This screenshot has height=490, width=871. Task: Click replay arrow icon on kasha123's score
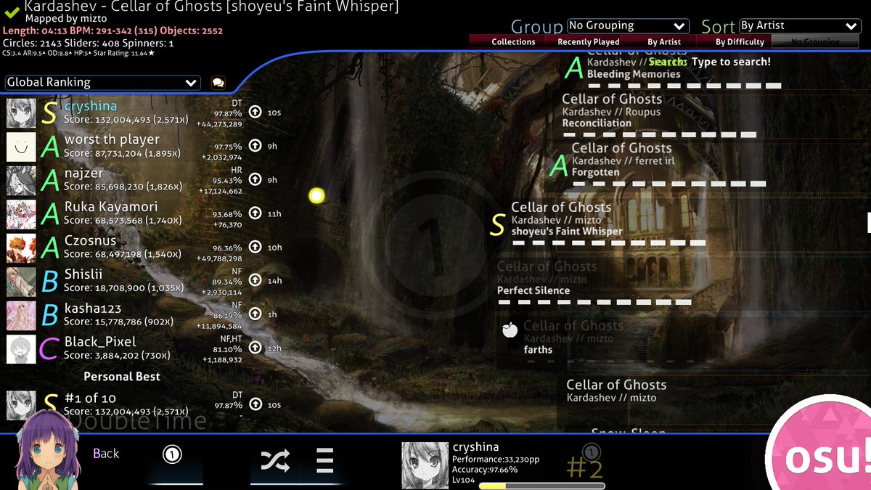[x=255, y=314]
